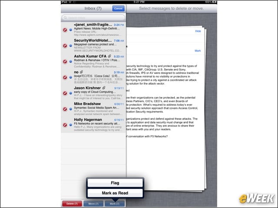Tap the status bar clock
Image resolution: width=278 pixels, height=208 pixels.
tap(139, 2)
